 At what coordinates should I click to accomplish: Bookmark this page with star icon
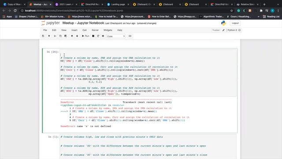pyautogui.click(x=231, y=11)
